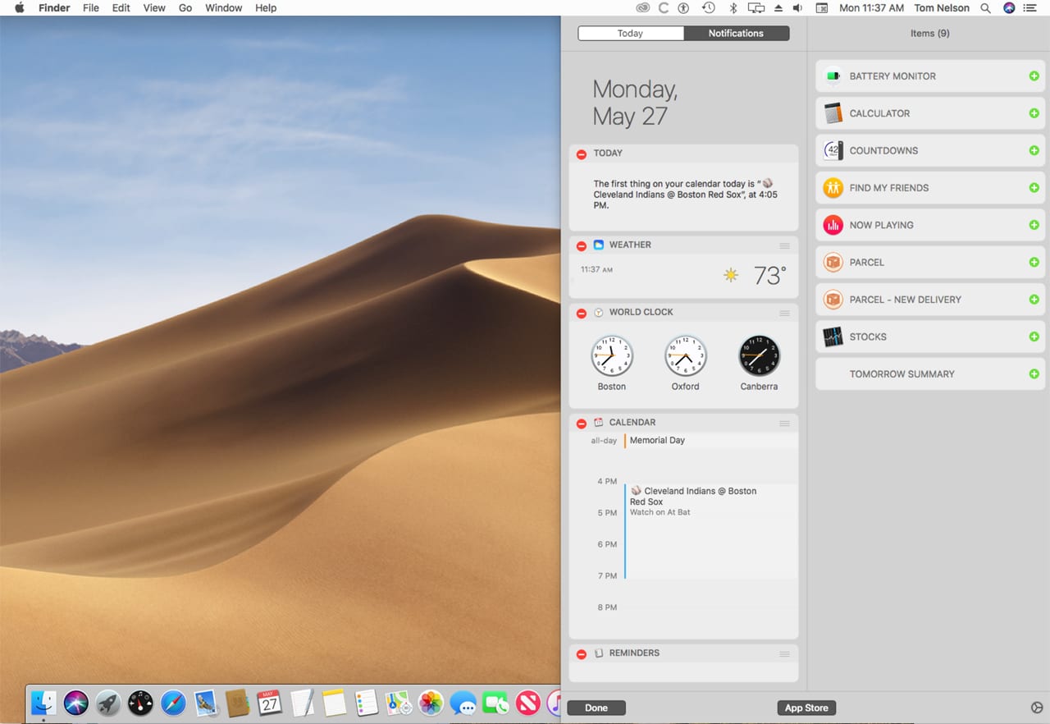Click the Done button
1050x724 pixels.
pos(596,708)
